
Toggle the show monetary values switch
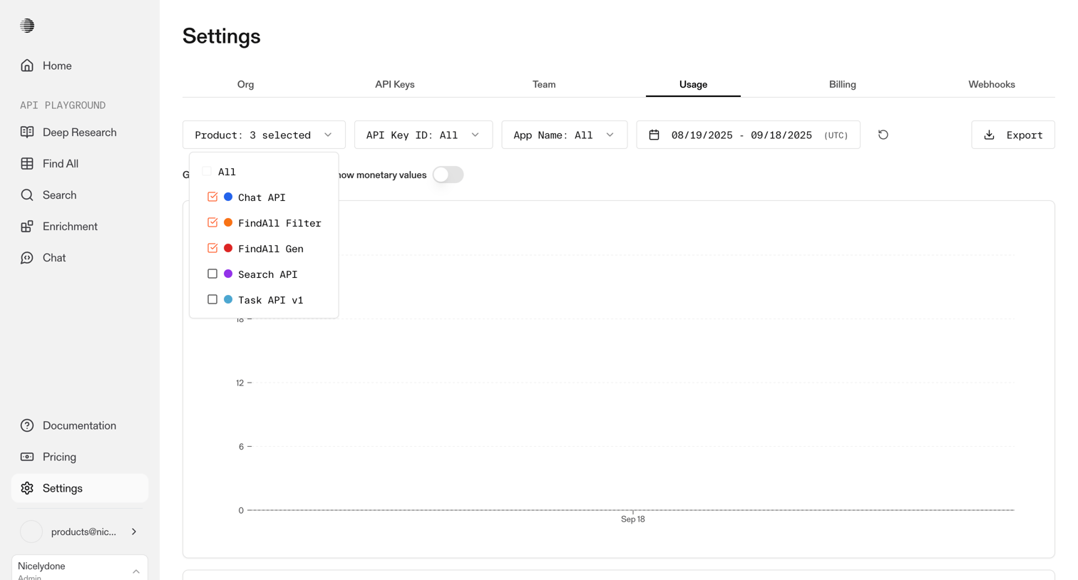pyautogui.click(x=448, y=175)
